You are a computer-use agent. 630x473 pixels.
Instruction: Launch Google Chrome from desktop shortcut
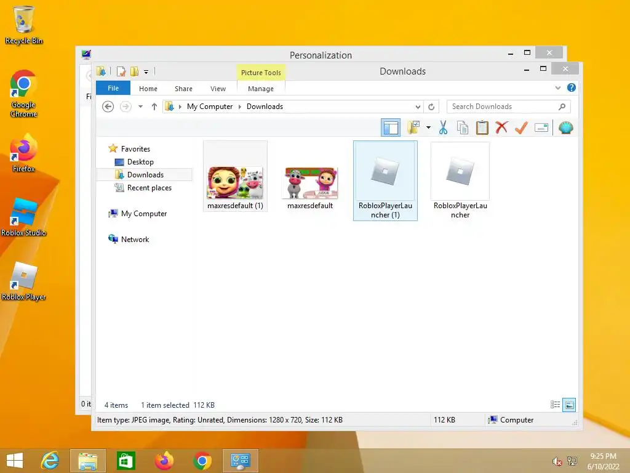point(24,94)
